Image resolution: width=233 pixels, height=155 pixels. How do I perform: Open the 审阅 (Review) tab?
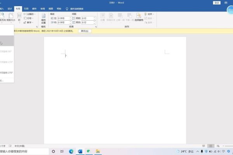tap(43, 9)
